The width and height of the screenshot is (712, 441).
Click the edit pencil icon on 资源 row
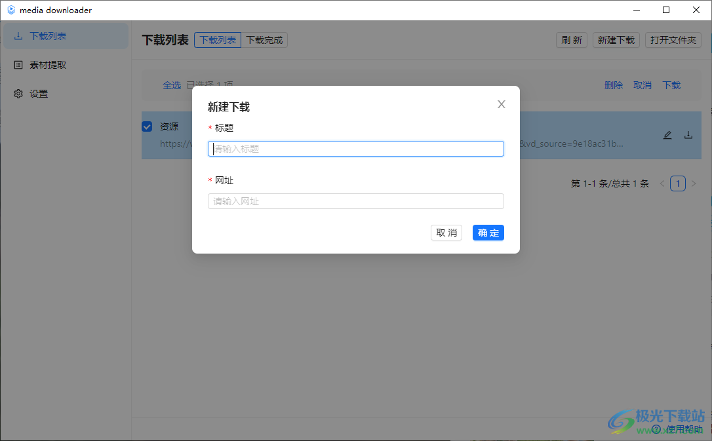667,135
